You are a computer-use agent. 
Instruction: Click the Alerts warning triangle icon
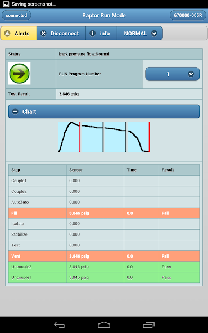pos(7,33)
